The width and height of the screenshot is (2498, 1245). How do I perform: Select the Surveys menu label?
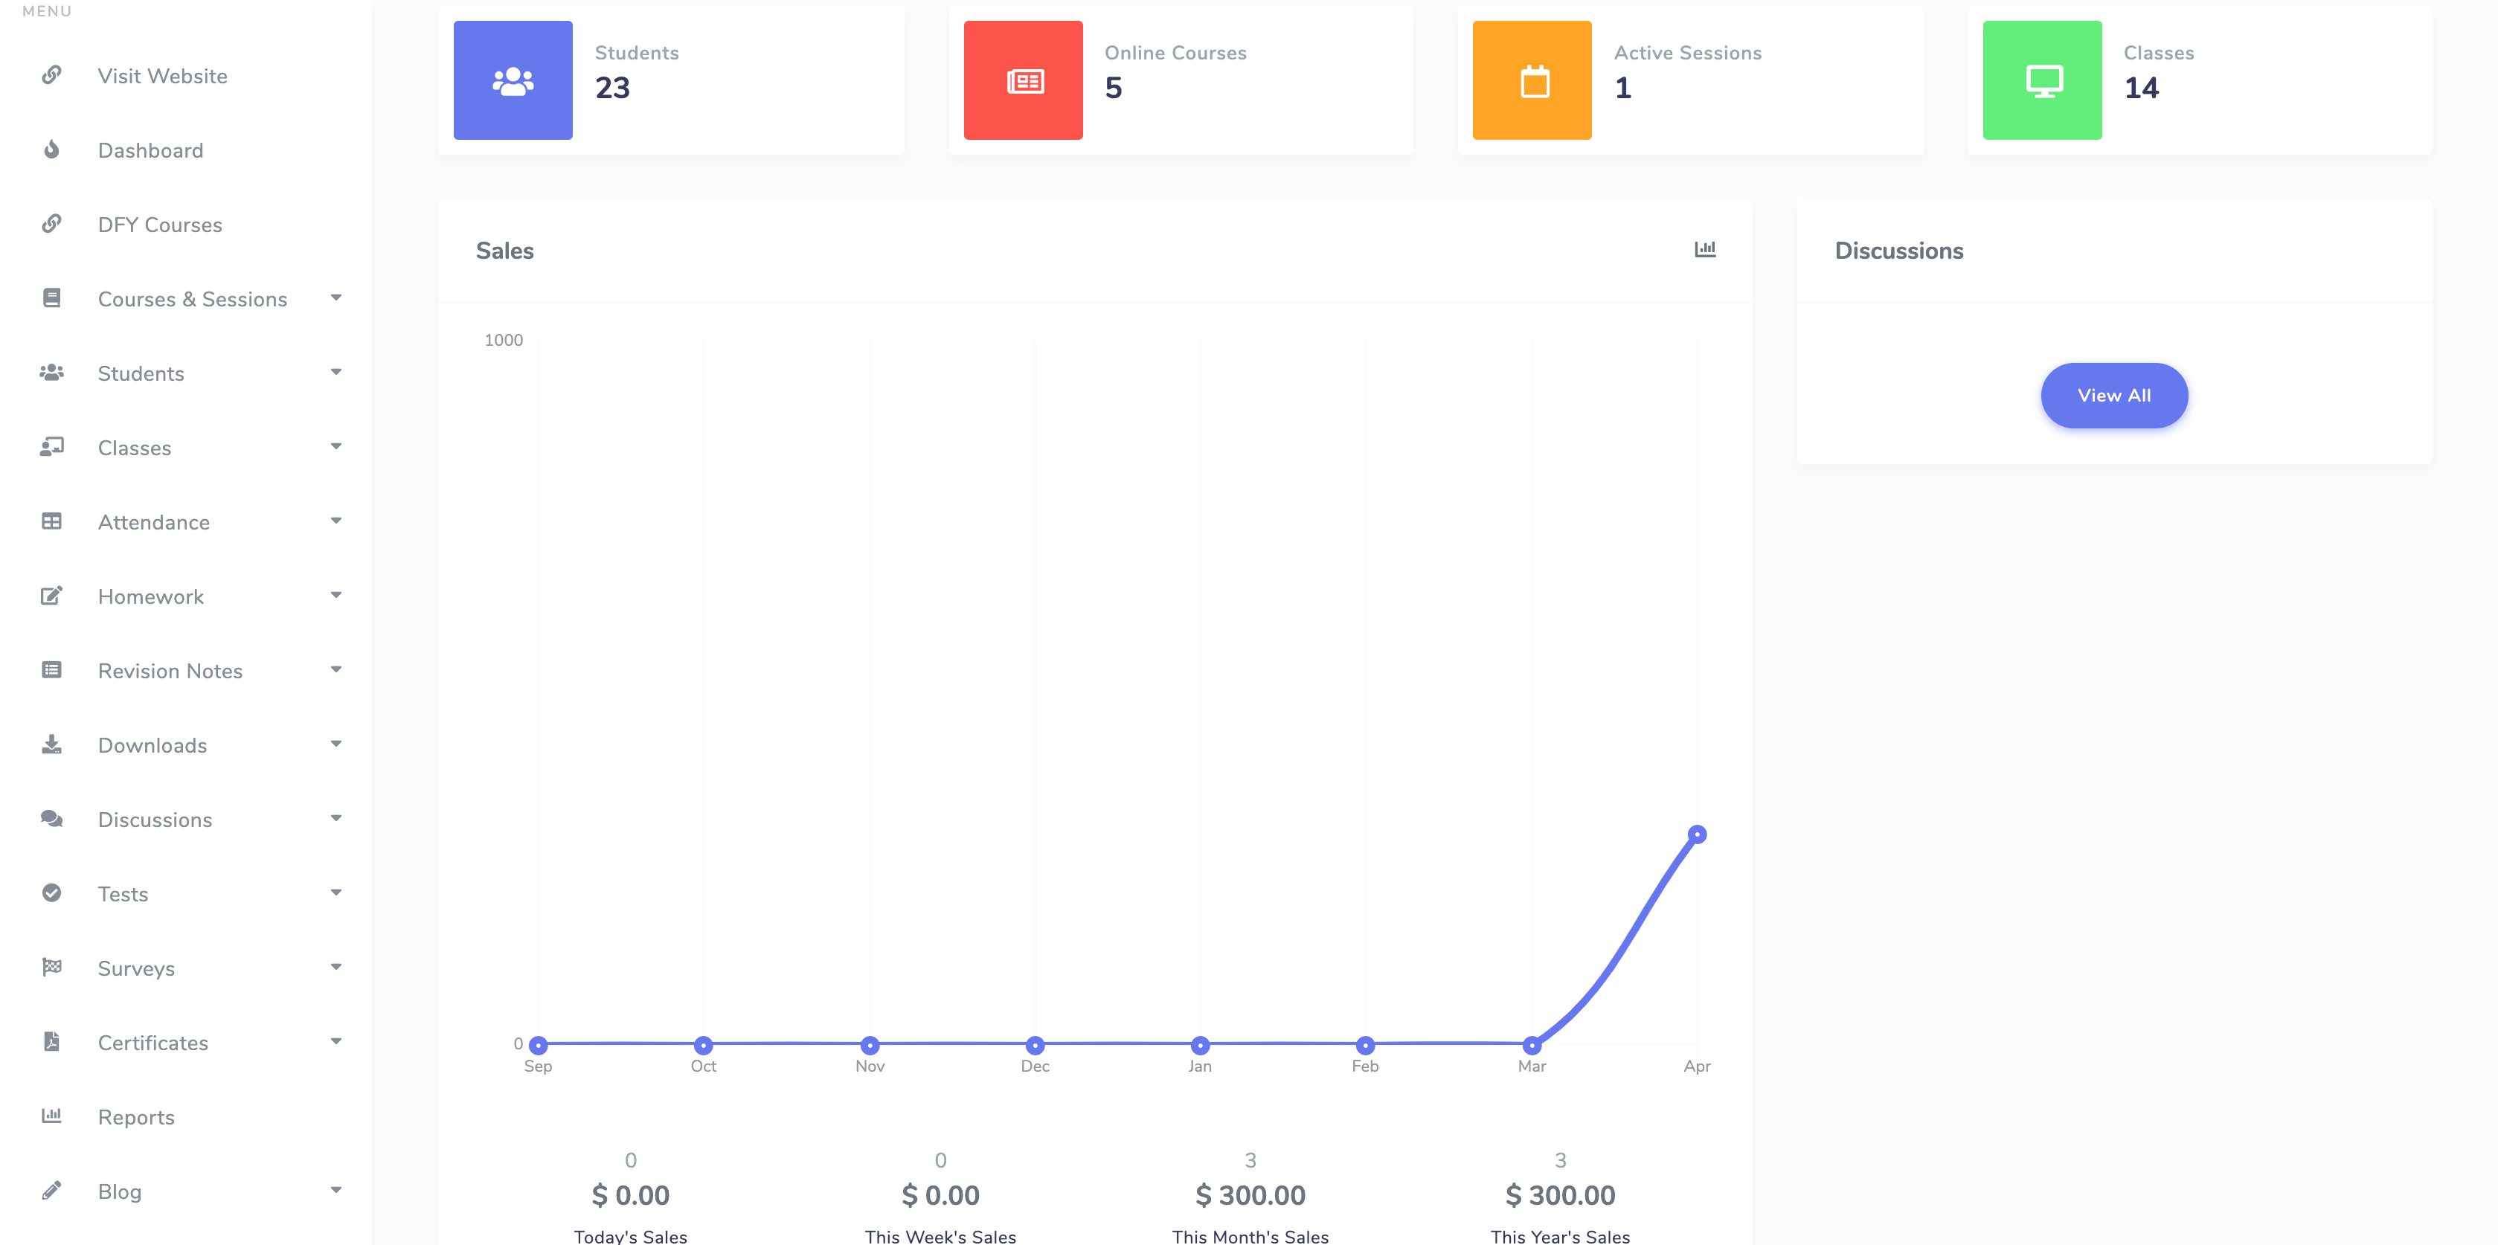point(135,968)
